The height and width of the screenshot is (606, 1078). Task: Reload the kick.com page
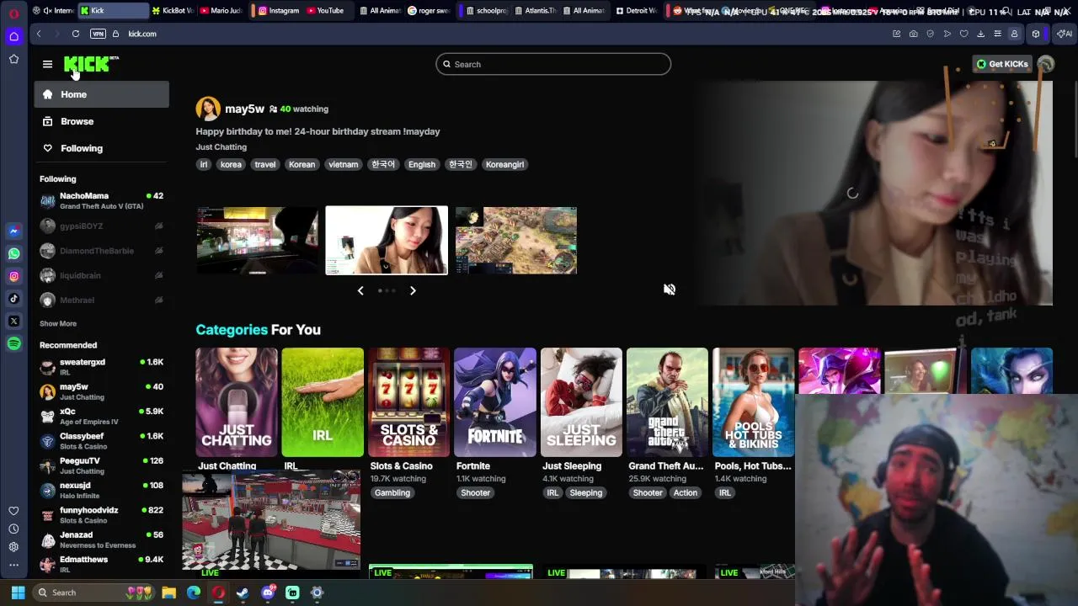click(76, 34)
